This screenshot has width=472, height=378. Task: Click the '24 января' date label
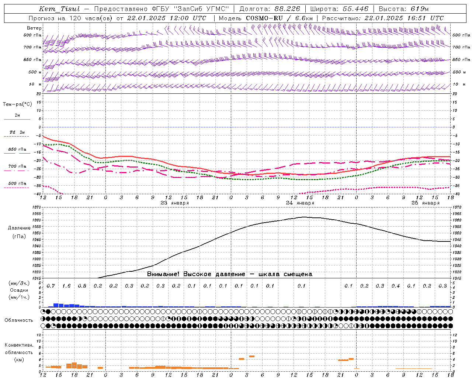click(x=300, y=203)
